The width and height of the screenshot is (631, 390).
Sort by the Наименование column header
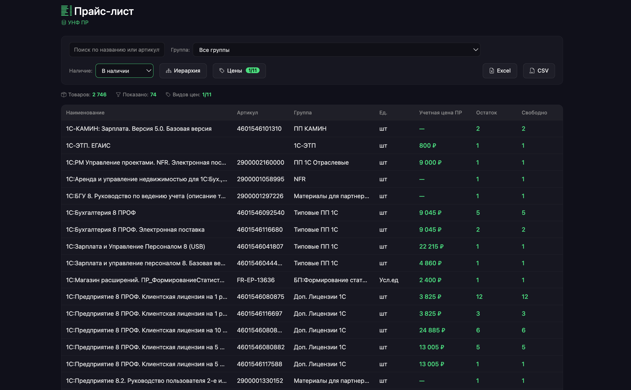(x=85, y=113)
